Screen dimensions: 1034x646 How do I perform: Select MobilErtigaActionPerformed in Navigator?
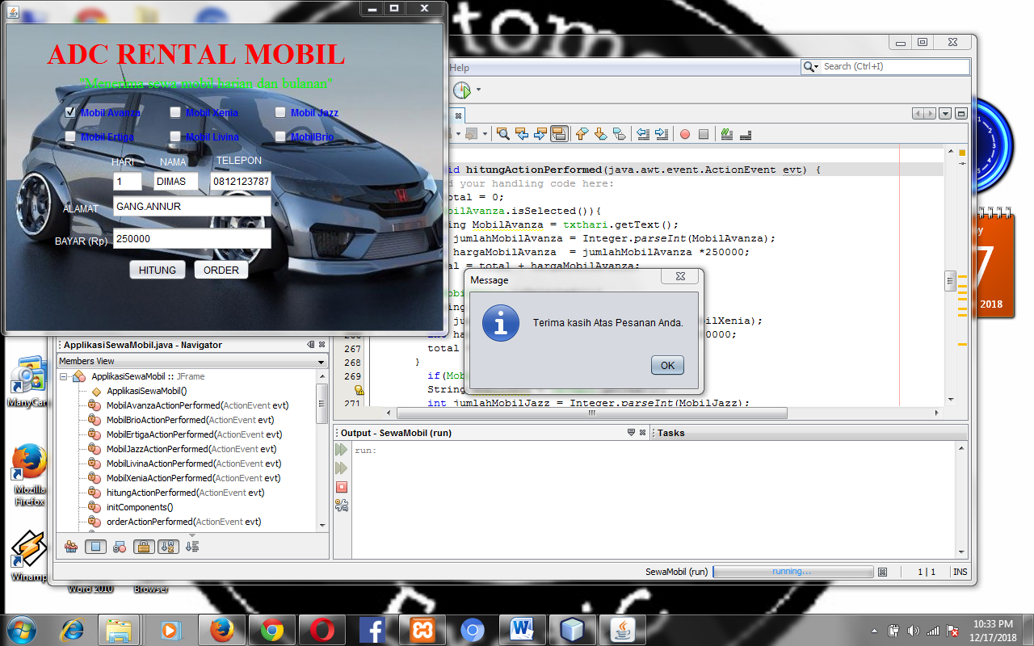[x=194, y=434]
